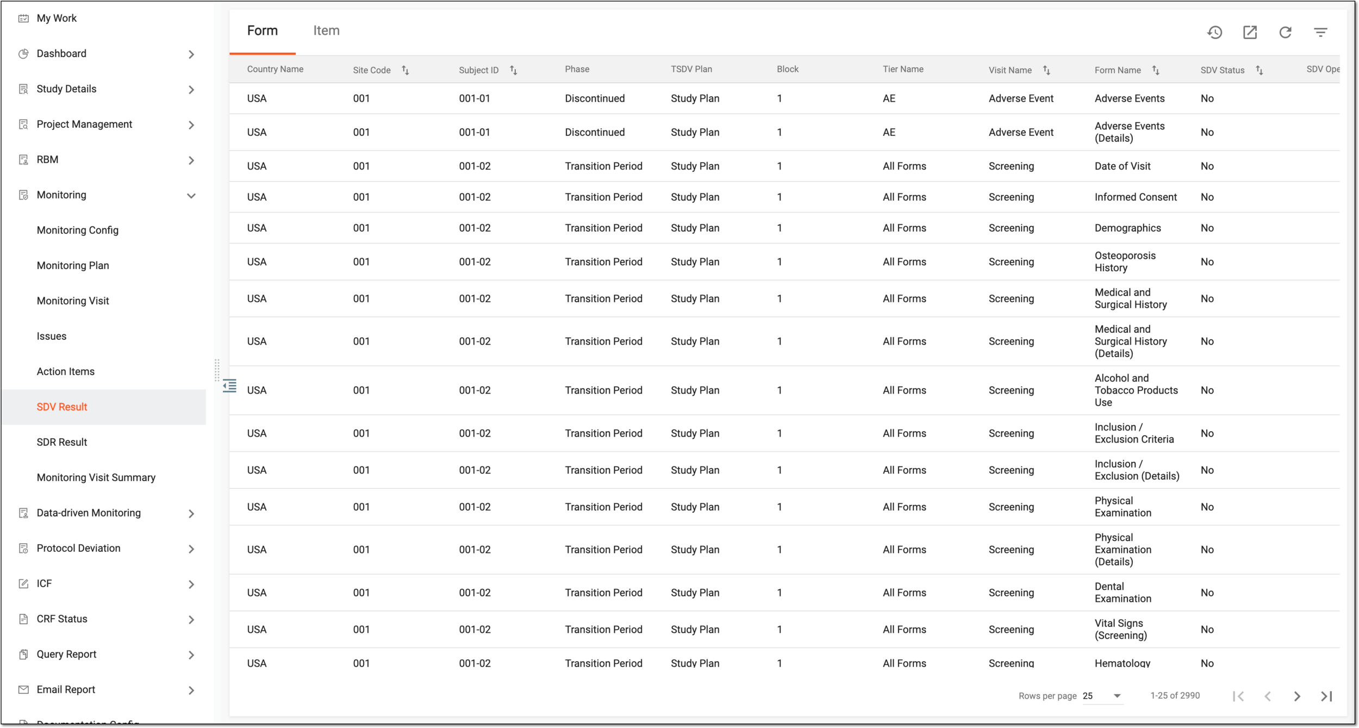Screen dimensions: 1359x728
Task: Jump to the last page of results
Action: (1326, 696)
